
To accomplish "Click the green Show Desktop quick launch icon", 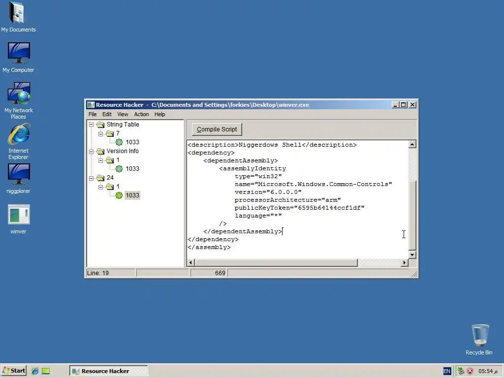I will tap(46, 371).
